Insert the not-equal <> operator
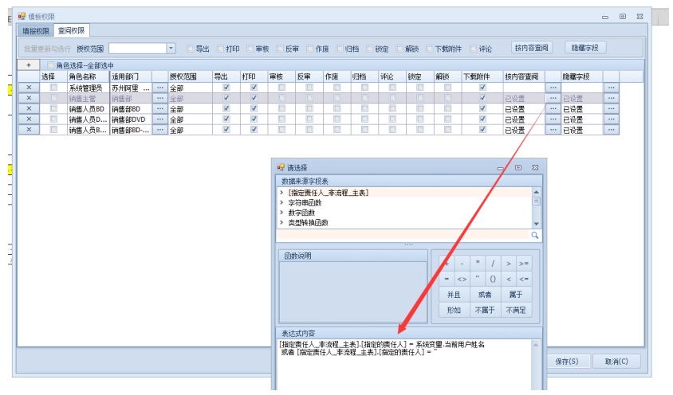 pyautogui.click(x=462, y=279)
